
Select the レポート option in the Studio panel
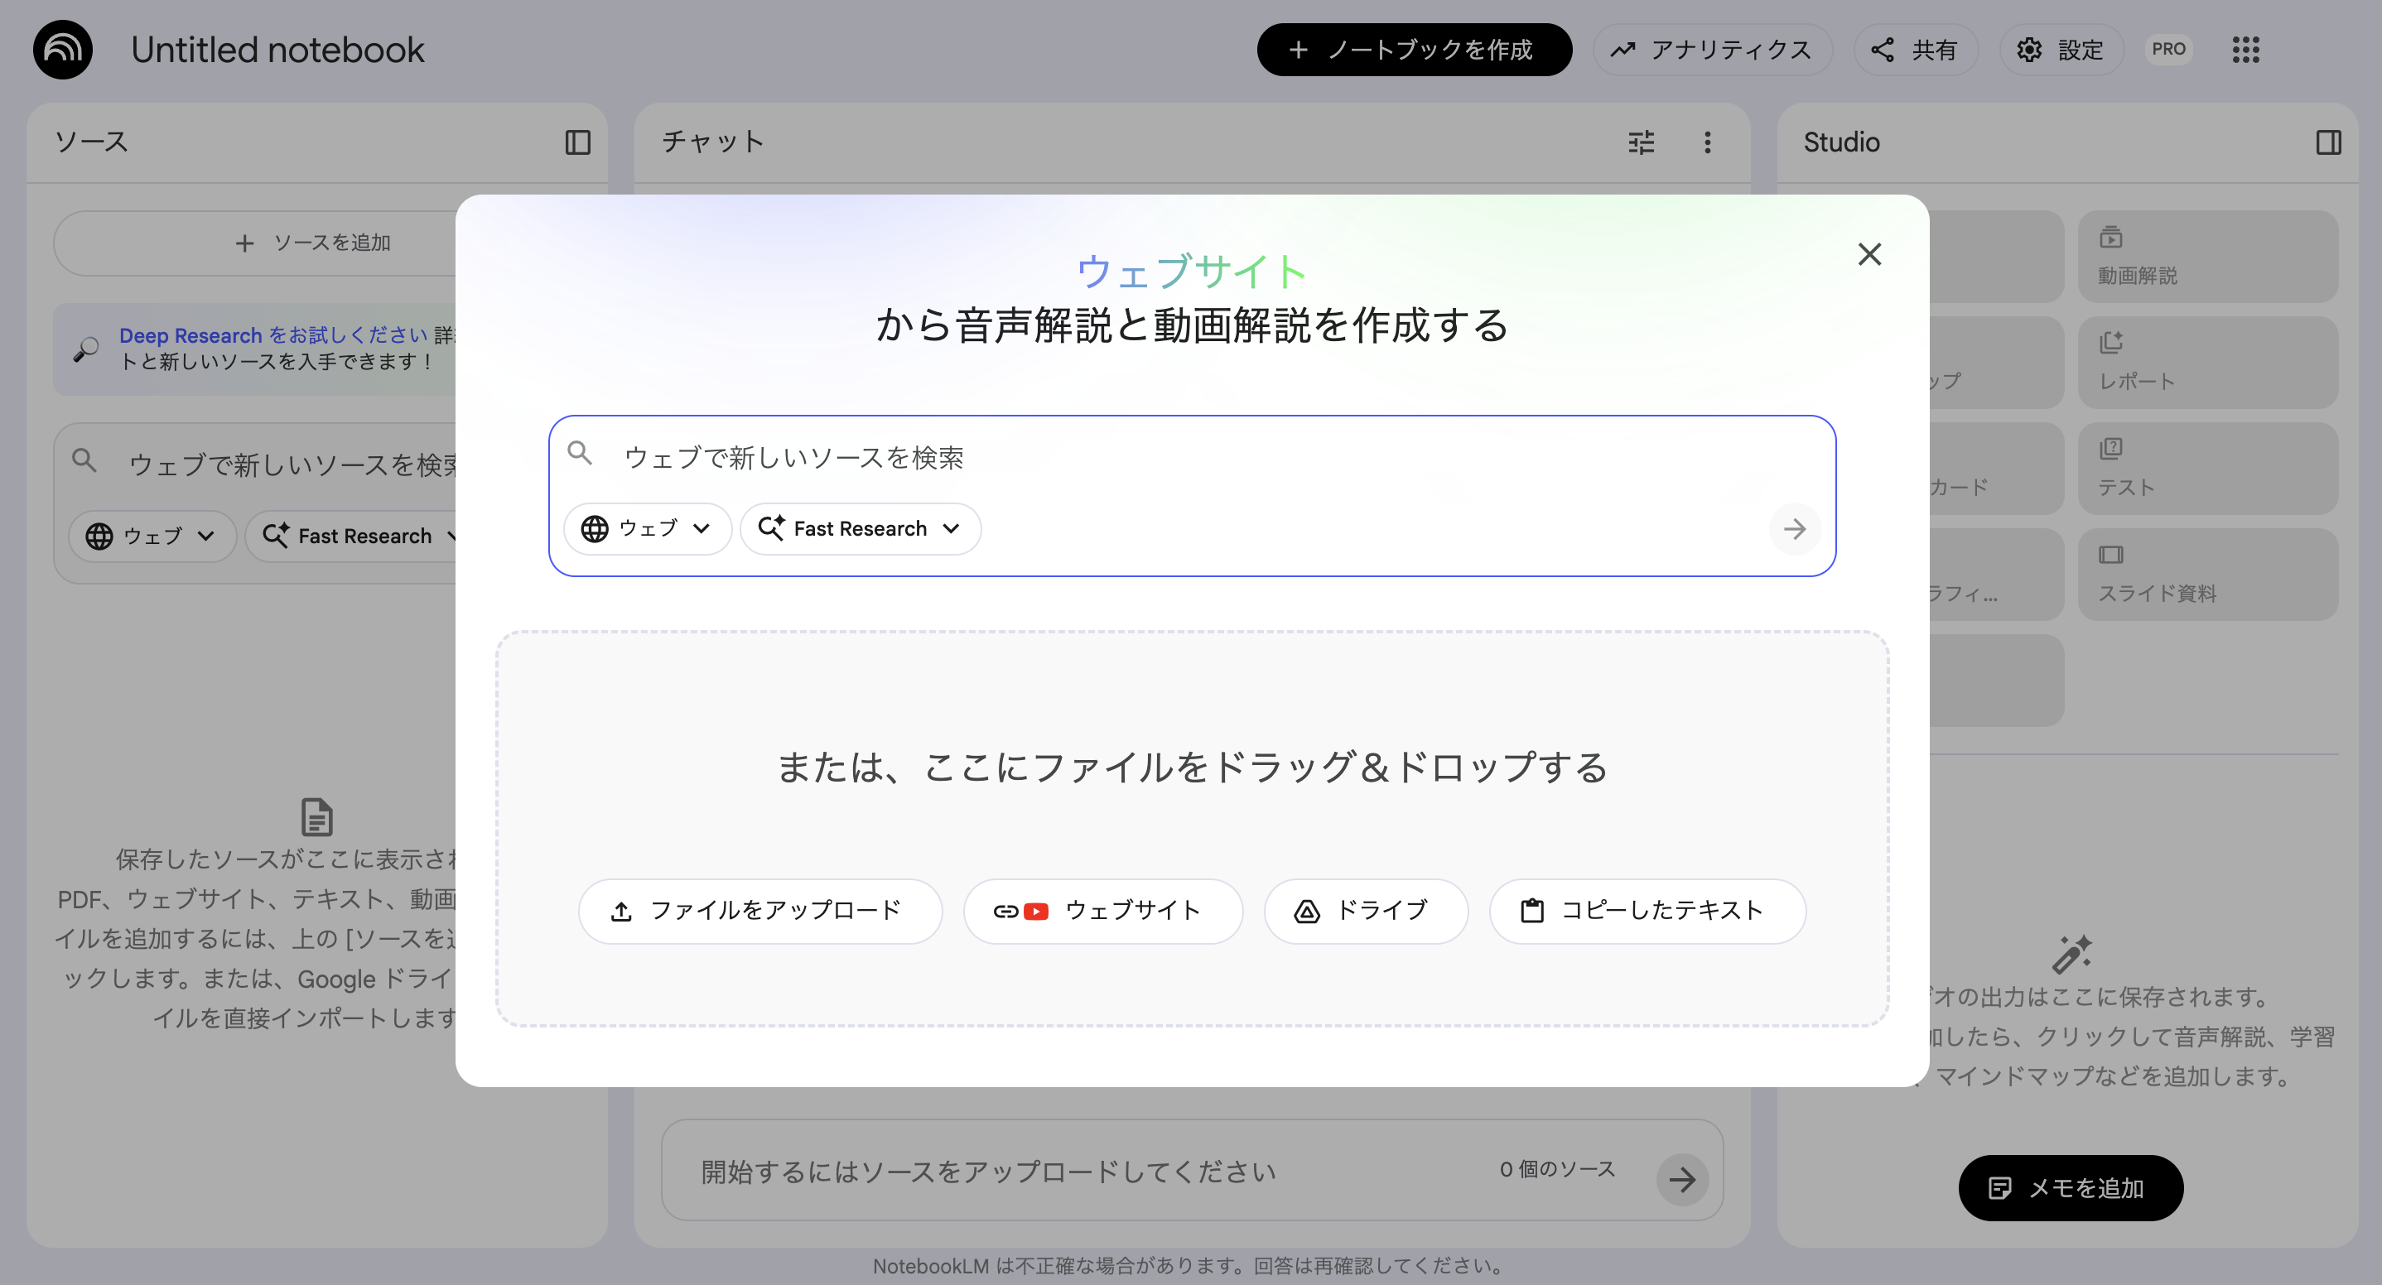[2208, 363]
